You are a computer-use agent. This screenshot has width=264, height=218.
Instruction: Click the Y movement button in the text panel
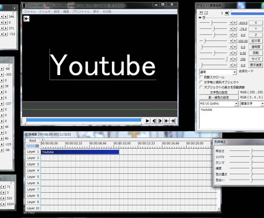[255, 29]
